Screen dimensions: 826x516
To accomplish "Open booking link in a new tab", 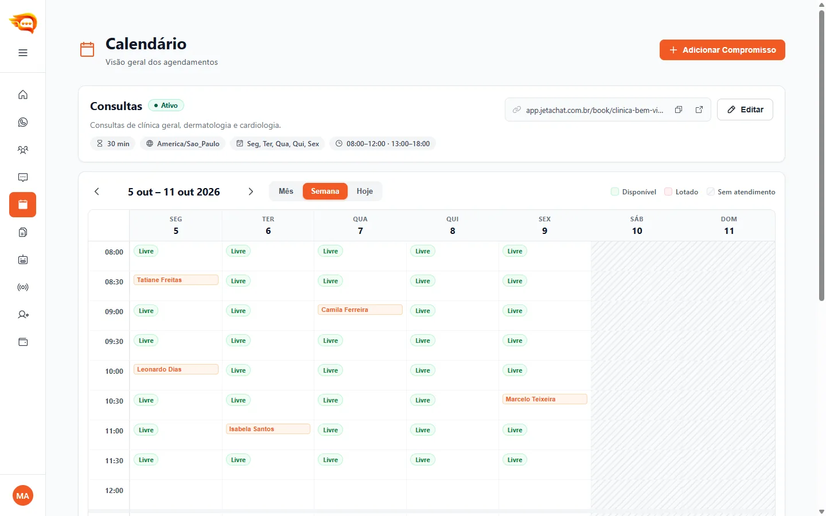I will coord(699,110).
